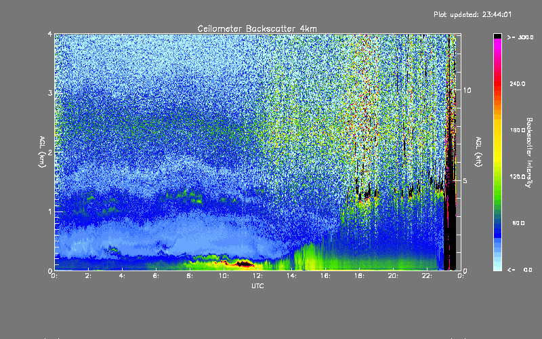Image resolution: width=542 pixels, height=339 pixels.
Task: Click the 4 tick on the km axis
Action: (50, 34)
